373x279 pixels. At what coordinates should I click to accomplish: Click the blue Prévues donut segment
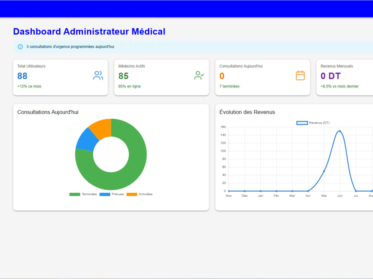click(x=87, y=141)
